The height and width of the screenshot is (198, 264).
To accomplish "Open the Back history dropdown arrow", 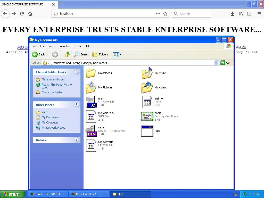I will click(x=48, y=54).
